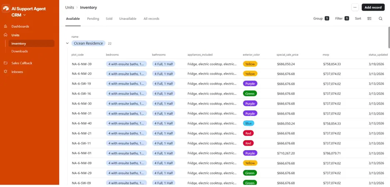Click the Units home icon in sidebar
This screenshot has height=187, width=390.
tap(5, 35)
